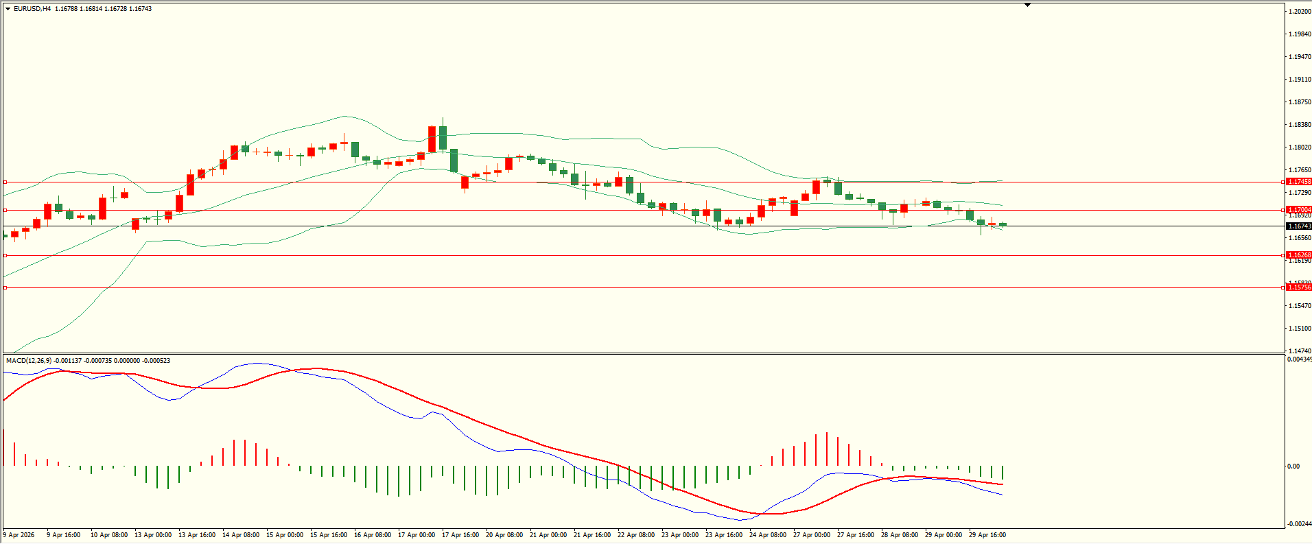The image size is (1312, 544).
Task: Click the EURUSD,H4 symbol title text
Action: pos(32,9)
